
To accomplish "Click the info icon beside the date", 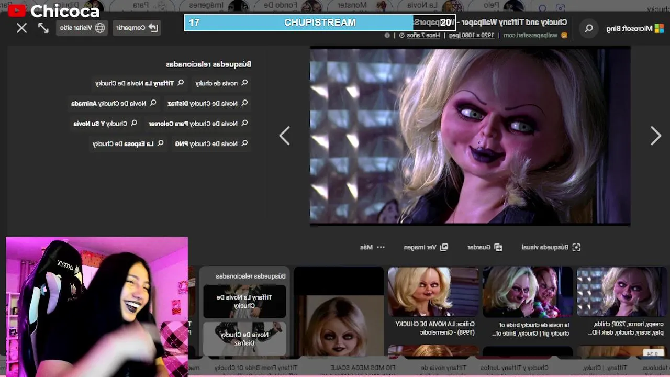I will tap(387, 35).
